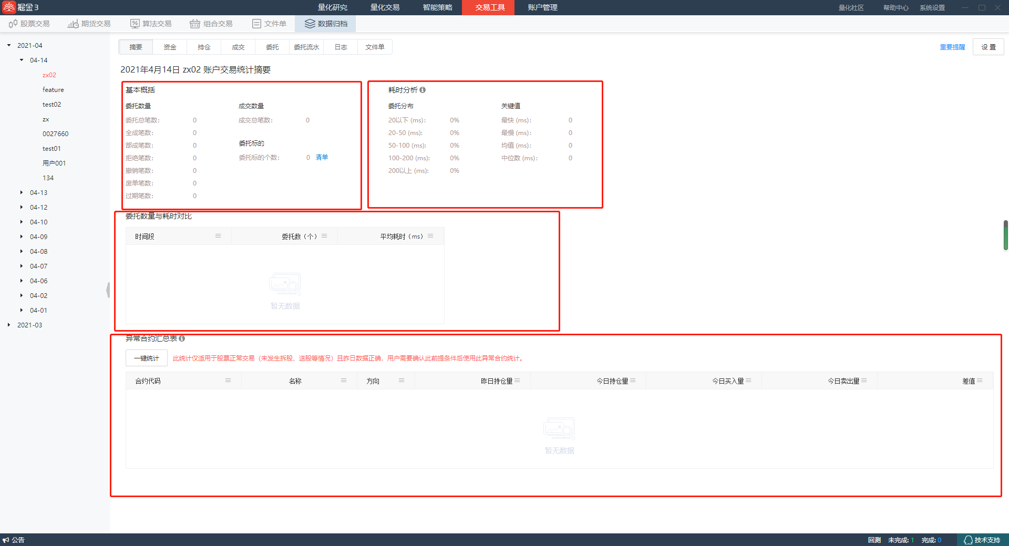Open 今日卖出量 column menu icon
The width and height of the screenshot is (1009, 546).
pos(864,380)
